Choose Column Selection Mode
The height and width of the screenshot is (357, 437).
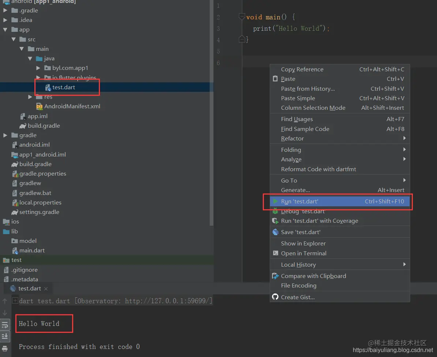pyautogui.click(x=340, y=108)
